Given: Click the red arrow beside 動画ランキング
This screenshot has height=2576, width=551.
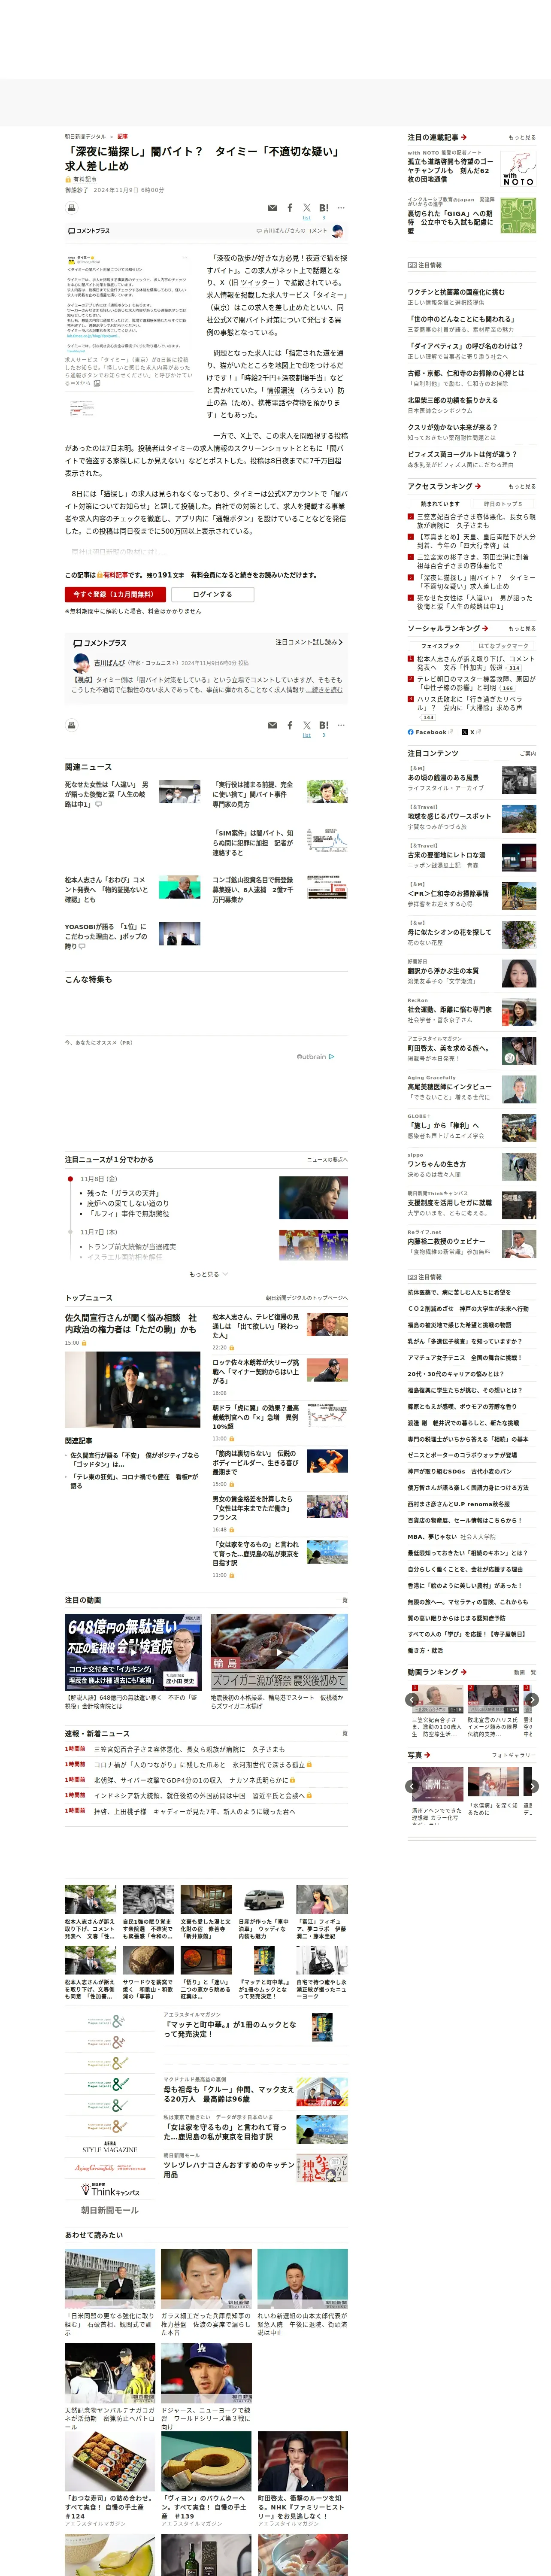Looking at the screenshot, I should pos(464,1672).
